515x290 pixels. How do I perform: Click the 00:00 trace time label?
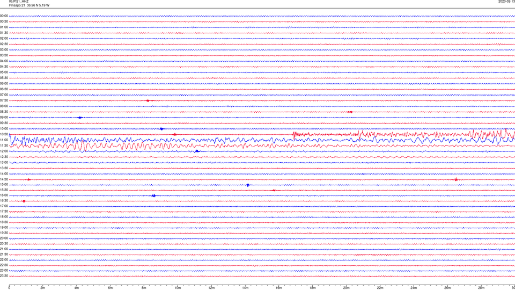pyautogui.click(x=4, y=16)
